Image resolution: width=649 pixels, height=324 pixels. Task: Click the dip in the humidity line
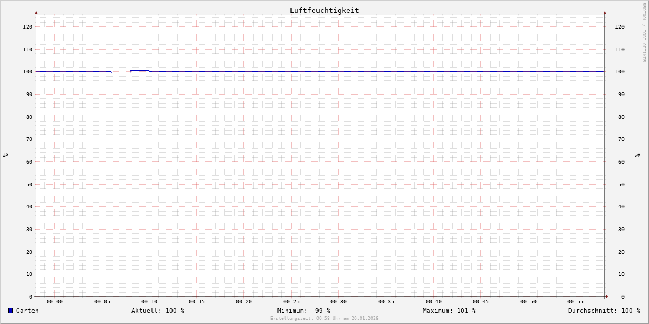click(x=121, y=73)
